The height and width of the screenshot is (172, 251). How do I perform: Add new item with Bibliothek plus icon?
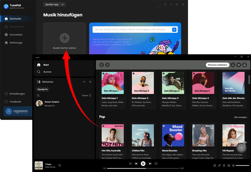pyautogui.click(x=84, y=82)
